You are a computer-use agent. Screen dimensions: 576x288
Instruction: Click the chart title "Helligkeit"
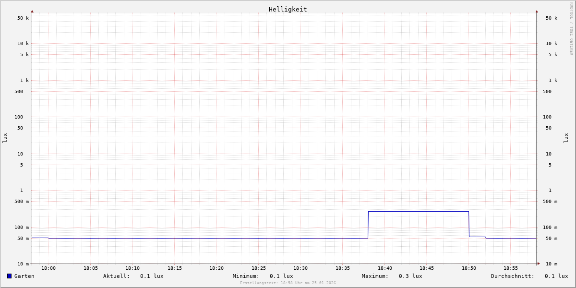288,9
